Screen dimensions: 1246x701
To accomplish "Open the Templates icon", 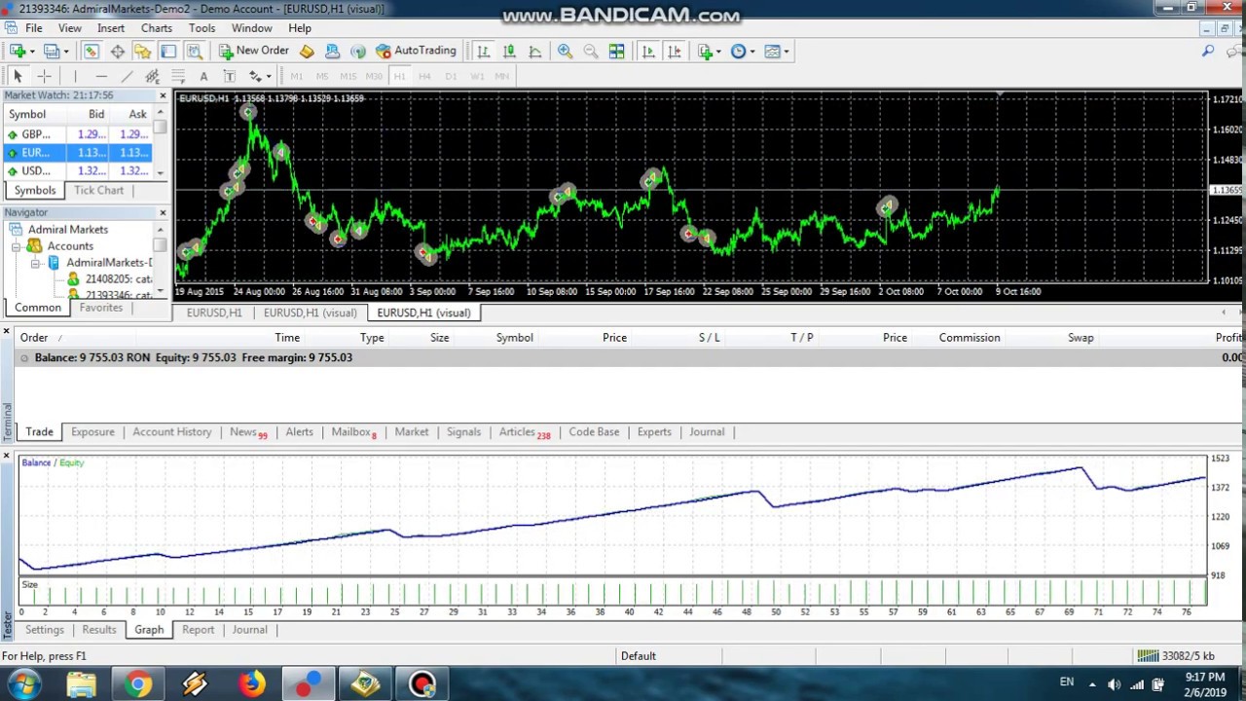I will coord(772,51).
